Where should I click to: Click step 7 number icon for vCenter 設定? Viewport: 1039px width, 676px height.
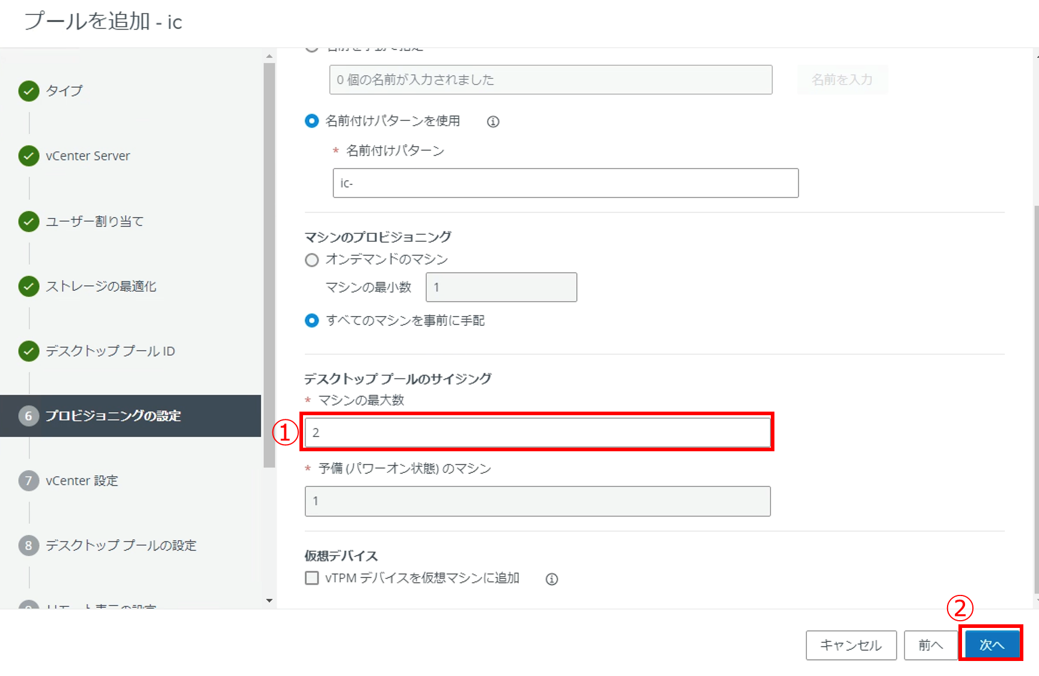pos(29,481)
